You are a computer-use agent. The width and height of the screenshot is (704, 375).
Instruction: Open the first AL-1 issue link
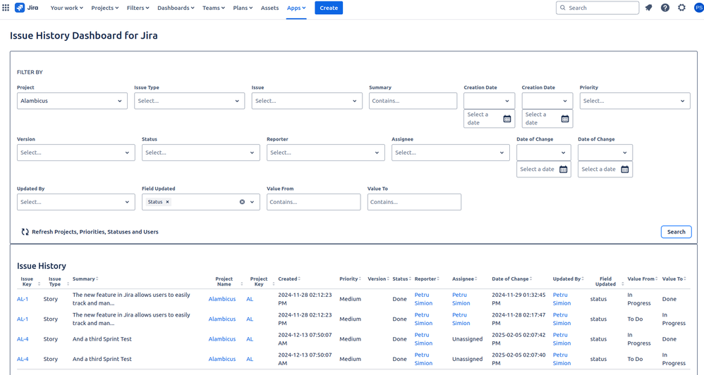point(23,299)
